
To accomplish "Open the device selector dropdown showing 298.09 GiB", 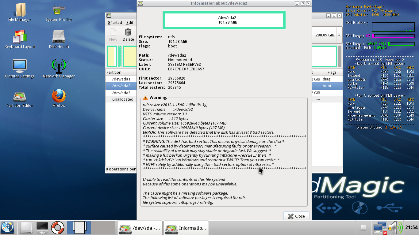I will click(x=328, y=35).
